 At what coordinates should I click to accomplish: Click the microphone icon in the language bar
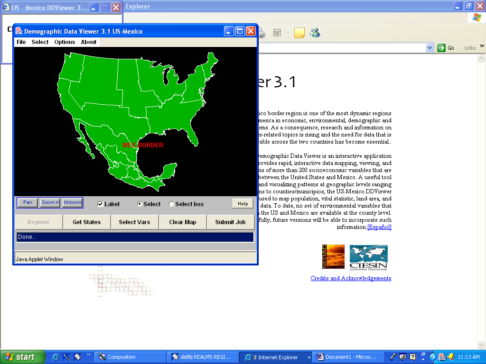(393, 357)
